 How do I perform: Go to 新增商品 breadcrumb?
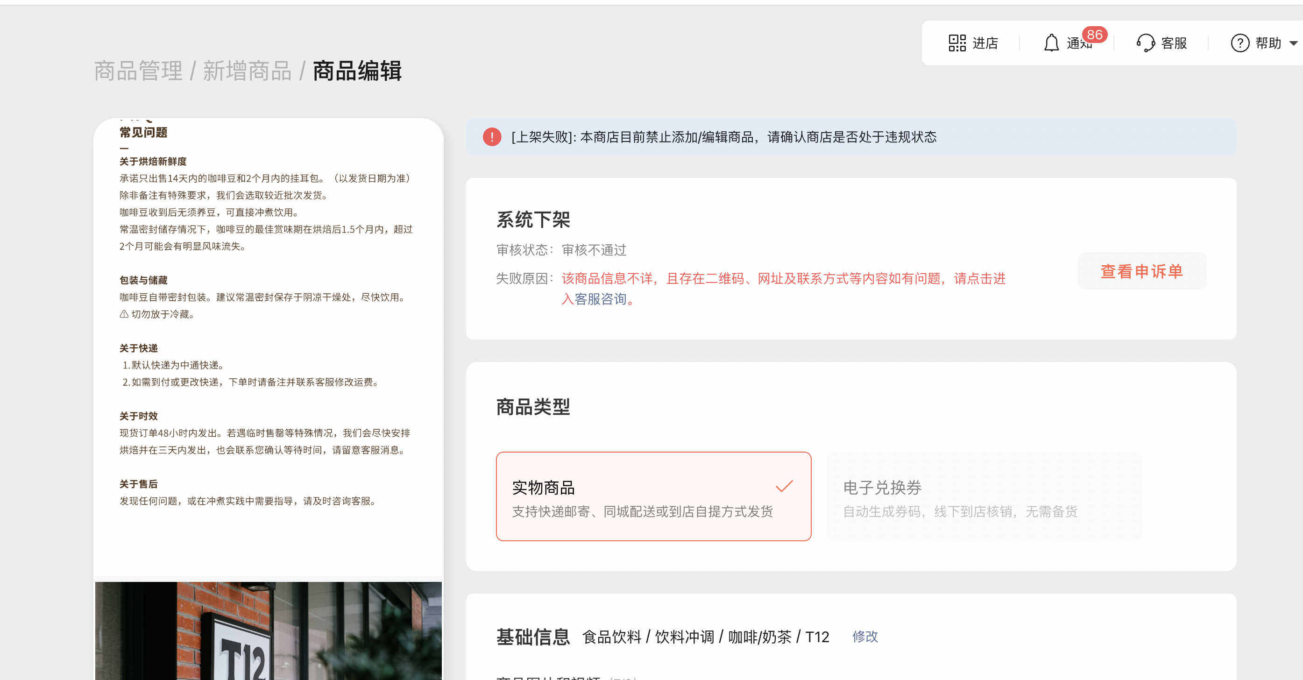pyautogui.click(x=248, y=71)
